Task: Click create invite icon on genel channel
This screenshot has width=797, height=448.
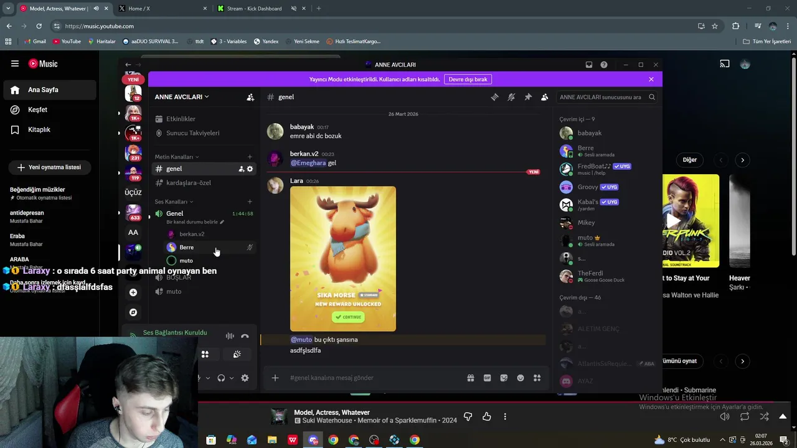Action: click(242, 169)
